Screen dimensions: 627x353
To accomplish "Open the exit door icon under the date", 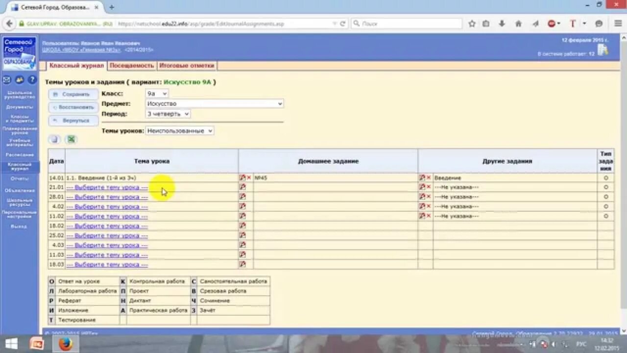I will [x=603, y=50].
